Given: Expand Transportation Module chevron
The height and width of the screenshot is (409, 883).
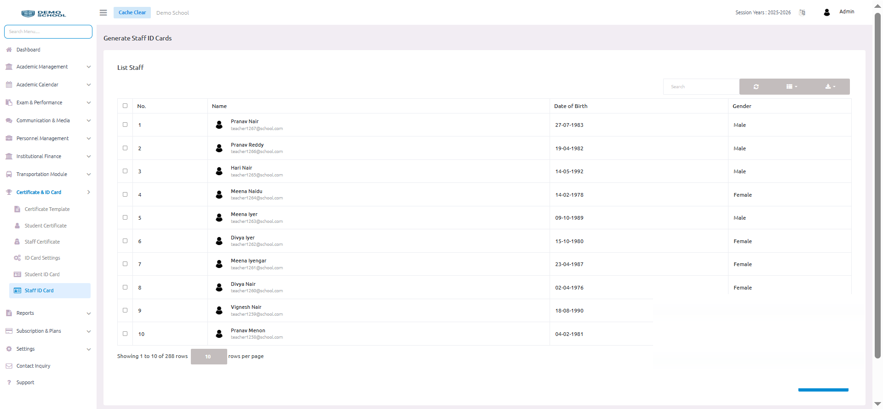Looking at the screenshot, I should [x=89, y=174].
